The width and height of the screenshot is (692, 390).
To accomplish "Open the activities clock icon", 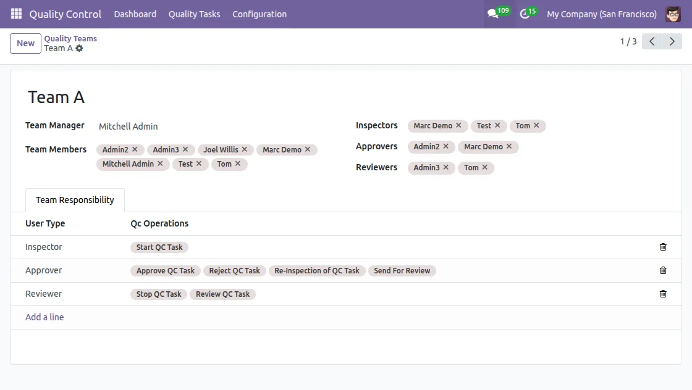I will (525, 14).
